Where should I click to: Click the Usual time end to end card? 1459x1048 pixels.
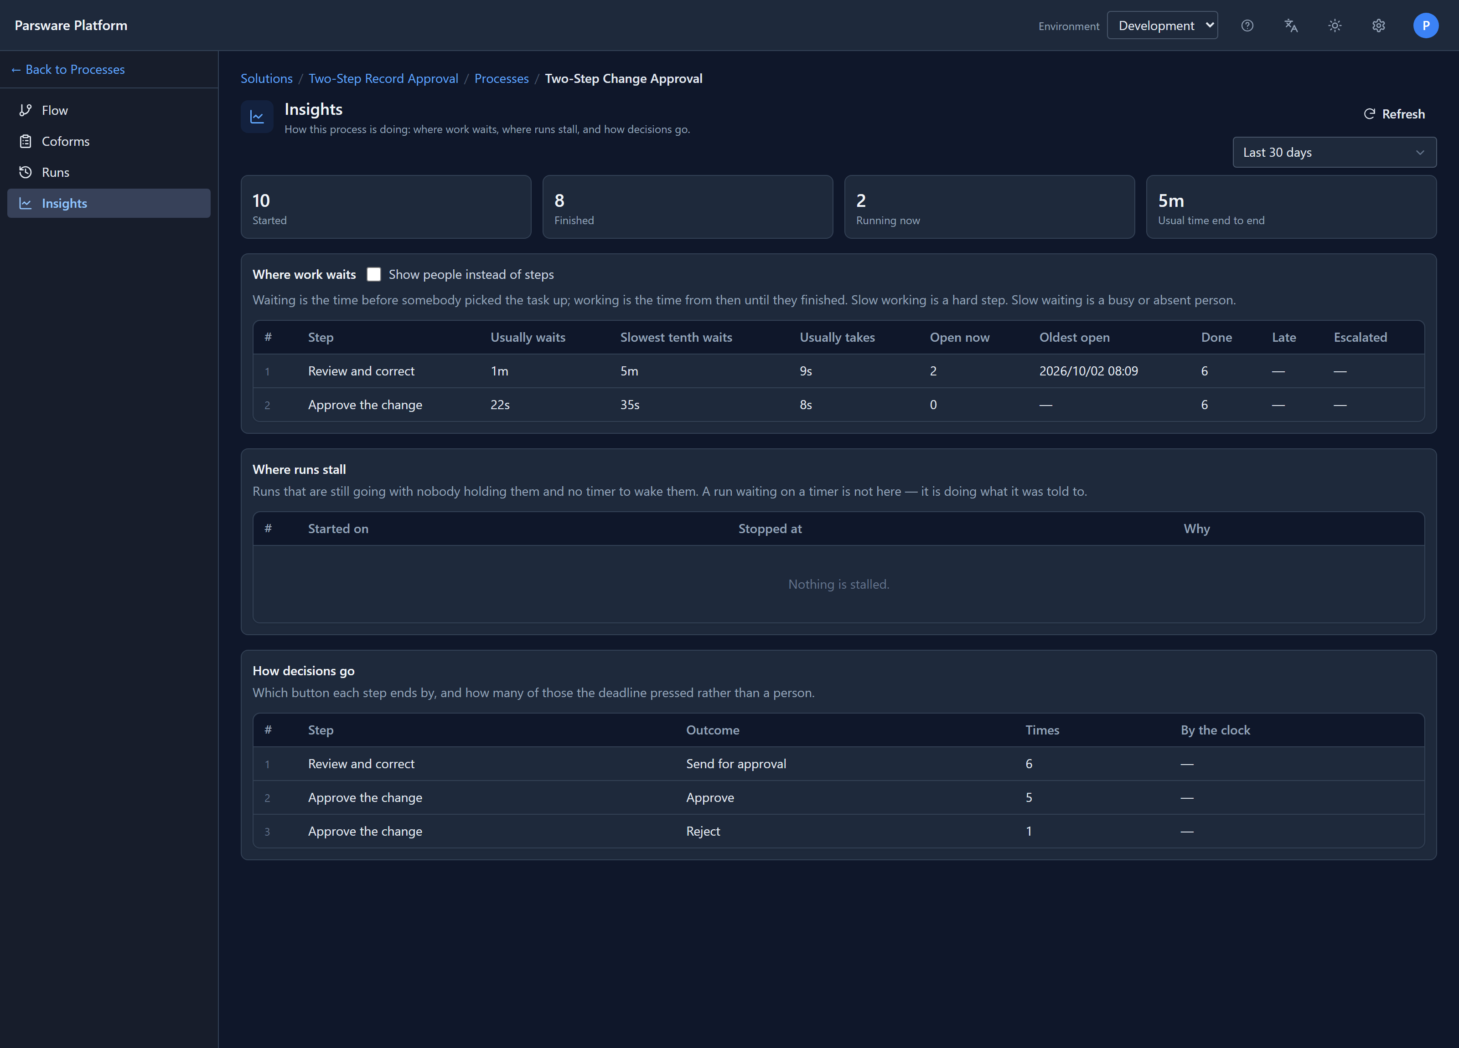pyautogui.click(x=1291, y=207)
